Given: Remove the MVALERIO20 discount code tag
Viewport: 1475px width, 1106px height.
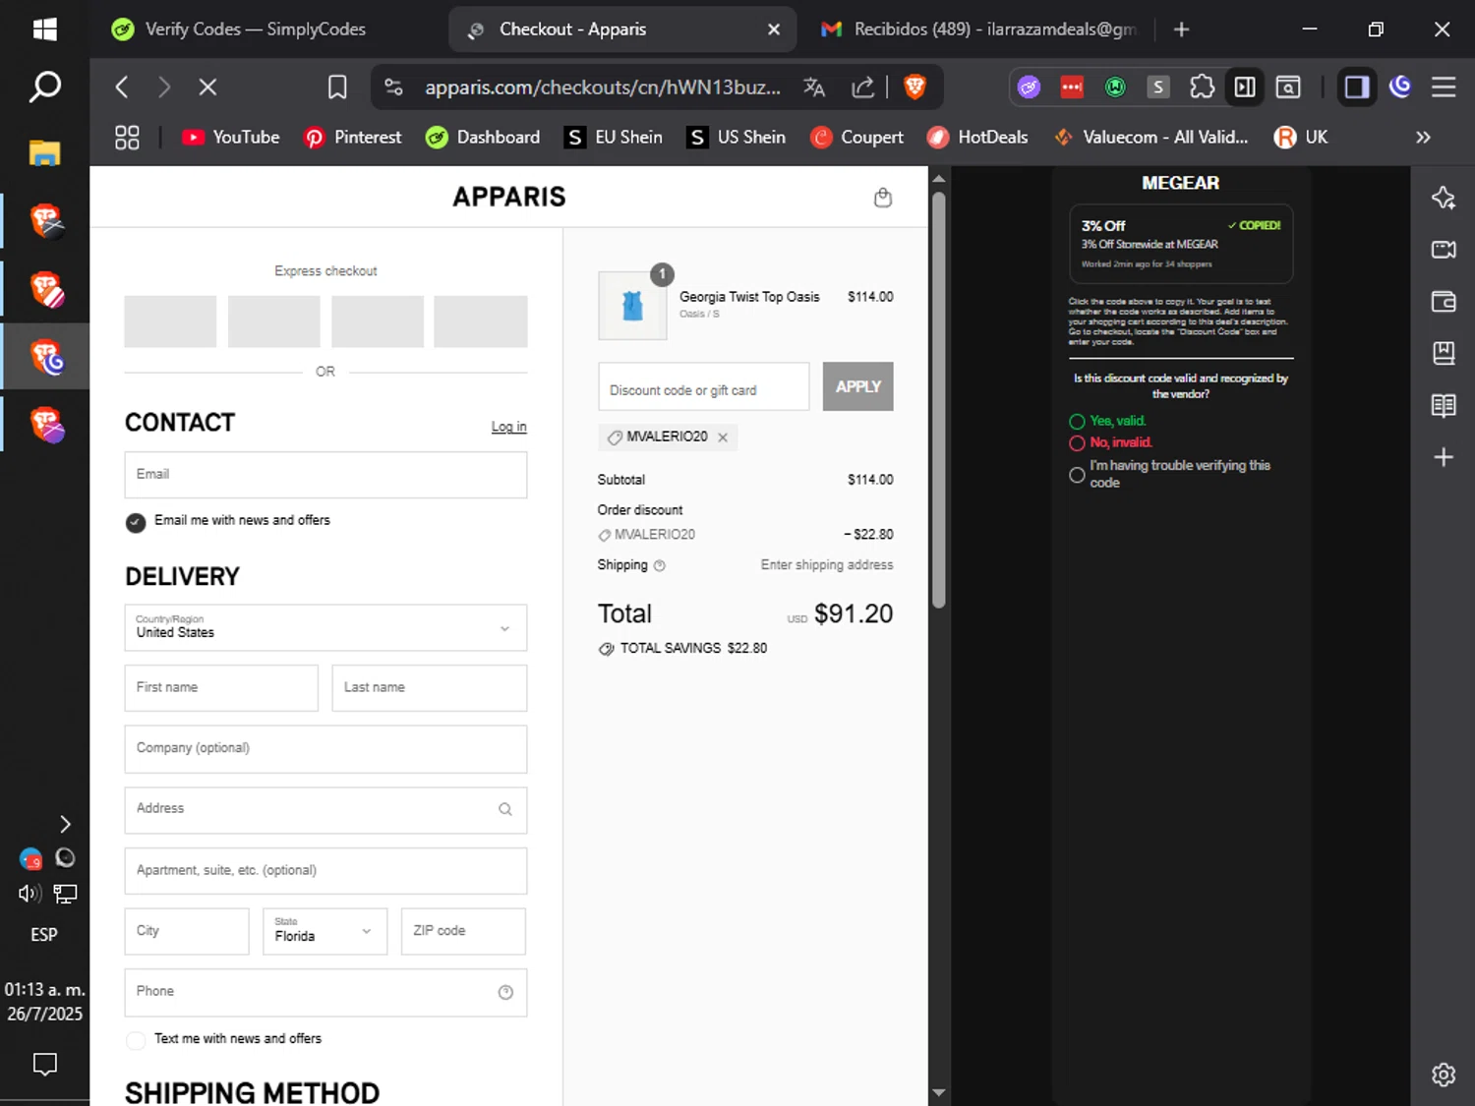Looking at the screenshot, I should 723,437.
